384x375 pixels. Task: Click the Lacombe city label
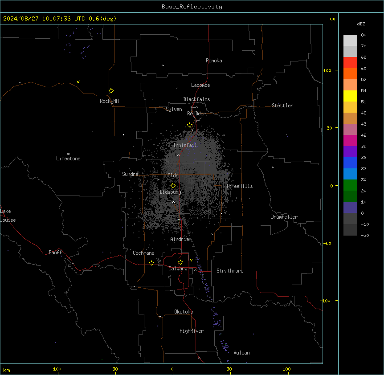200,85
